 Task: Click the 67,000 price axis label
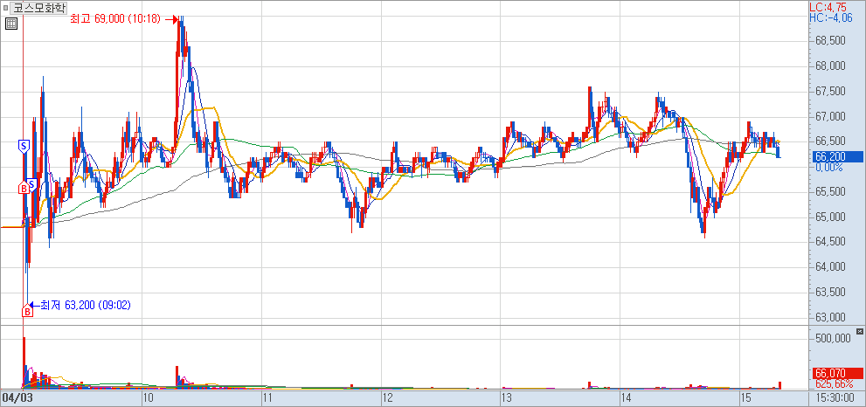[830, 116]
